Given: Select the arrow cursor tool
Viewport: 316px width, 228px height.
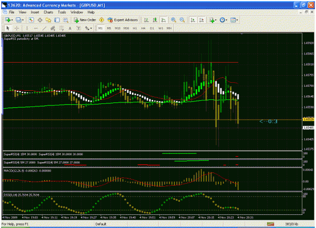Looking at the screenshot, I should click(x=8, y=28).
